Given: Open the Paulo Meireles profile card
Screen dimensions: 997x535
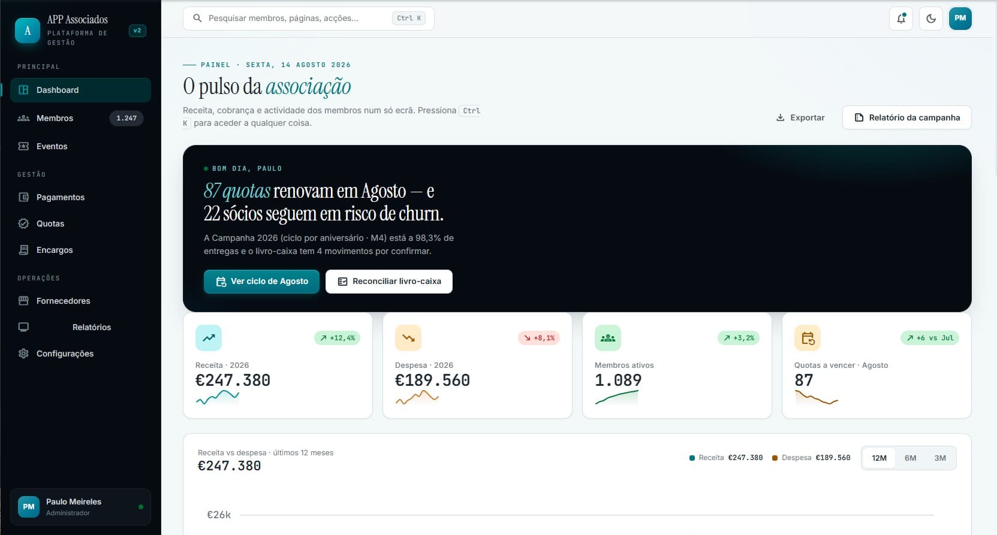Looking at the screenshot, I should tap(80, 507).
